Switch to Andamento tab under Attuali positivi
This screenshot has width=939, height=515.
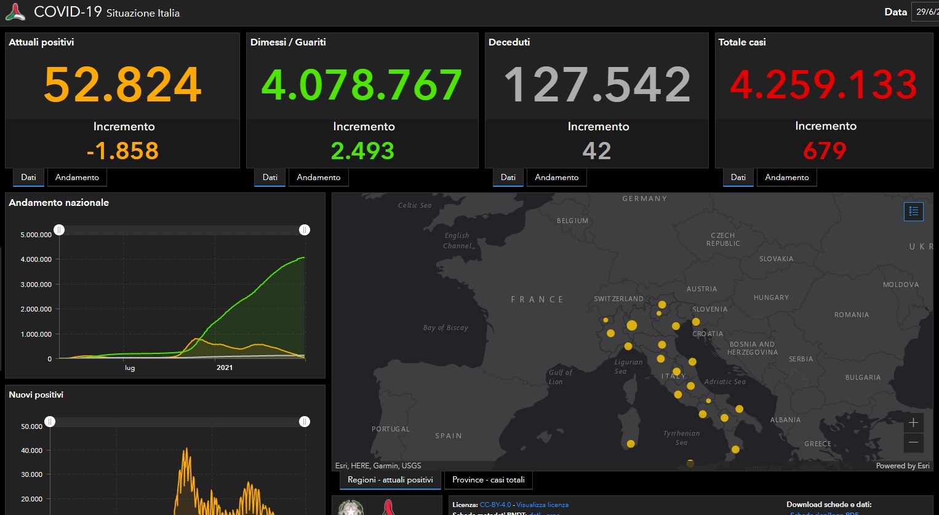pos(77,178)
